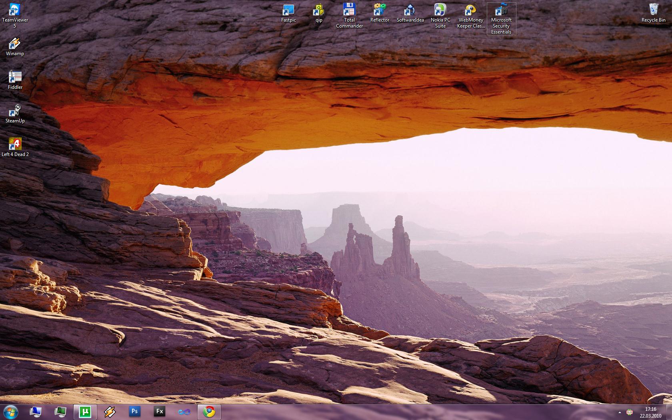Click the Recycle Bin icon
Viewport: 672px width, 420px height.
coord(653,10)
